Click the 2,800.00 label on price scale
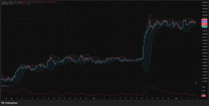The height and width of the screenshot is (106, 209). pos(204,2)
